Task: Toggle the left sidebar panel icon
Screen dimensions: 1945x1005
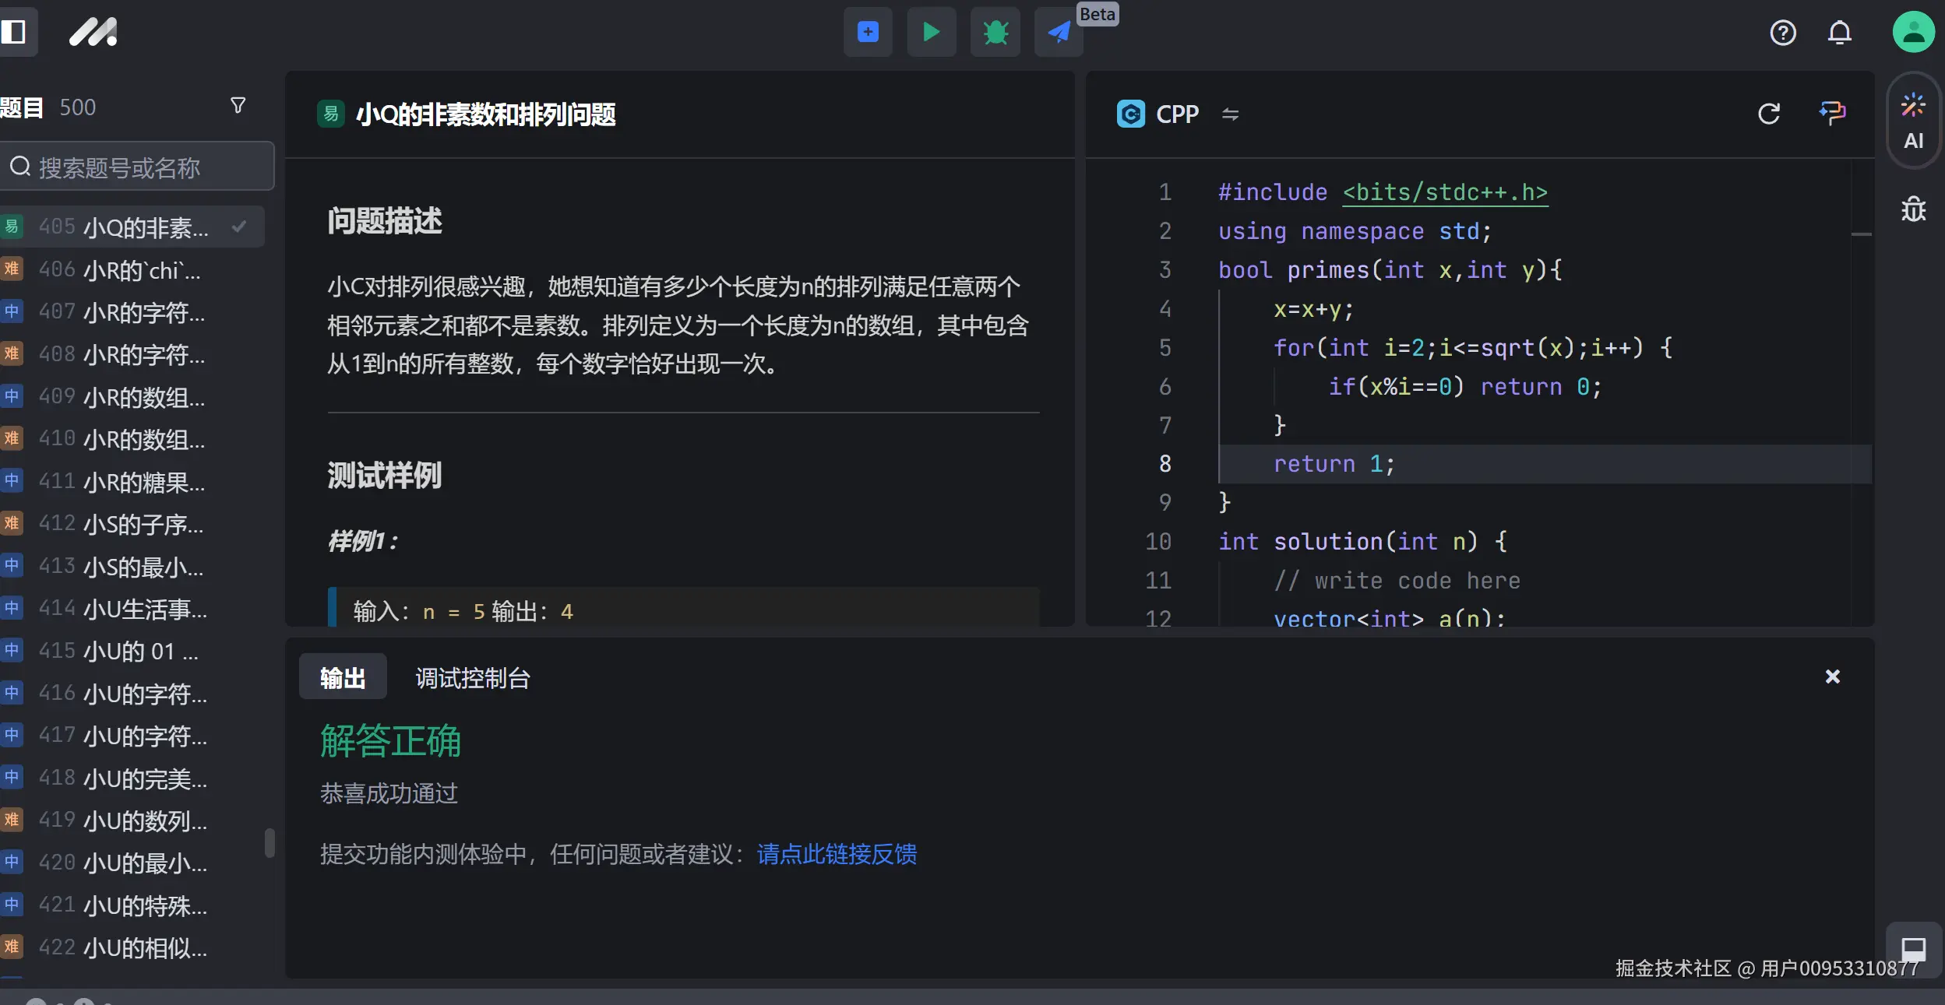Action: tap(13, 32)
